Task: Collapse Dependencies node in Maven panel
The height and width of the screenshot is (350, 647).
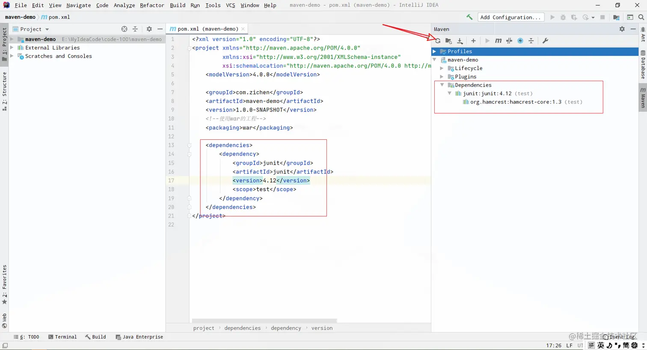Action: 442,85
